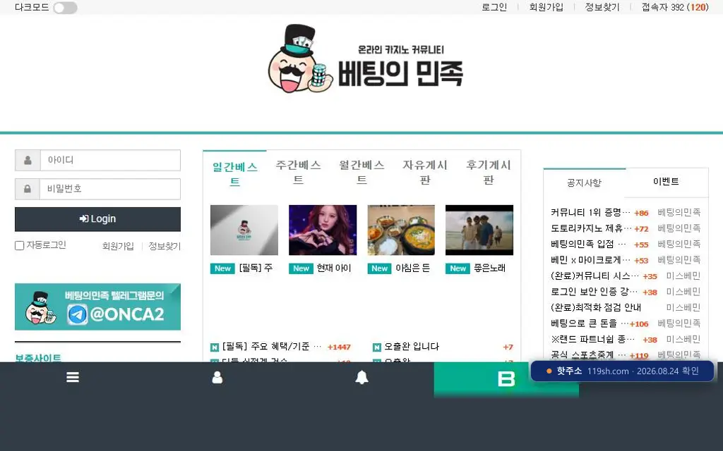This screenshot has height=451, width=723.
Task: Open 로그인 link in top bar
Action: tap(494, 7)
